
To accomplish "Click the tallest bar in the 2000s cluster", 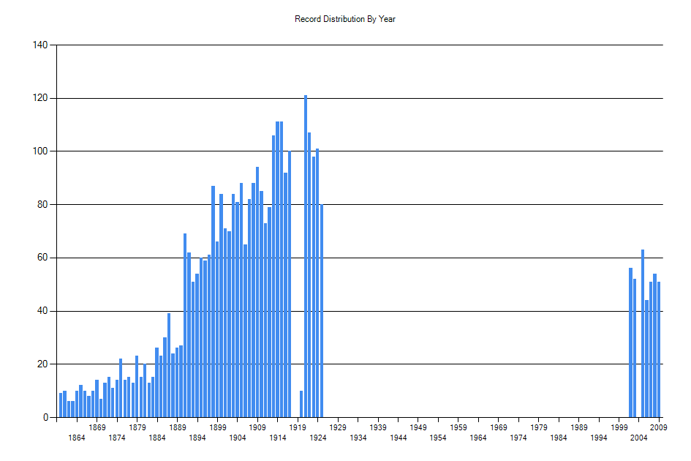I will click(x=643, y=334).
